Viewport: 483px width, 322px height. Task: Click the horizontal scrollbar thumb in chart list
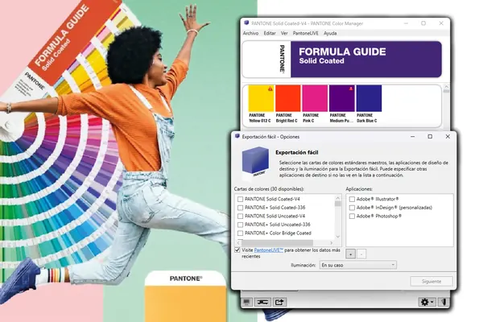[x=277, y=243]
